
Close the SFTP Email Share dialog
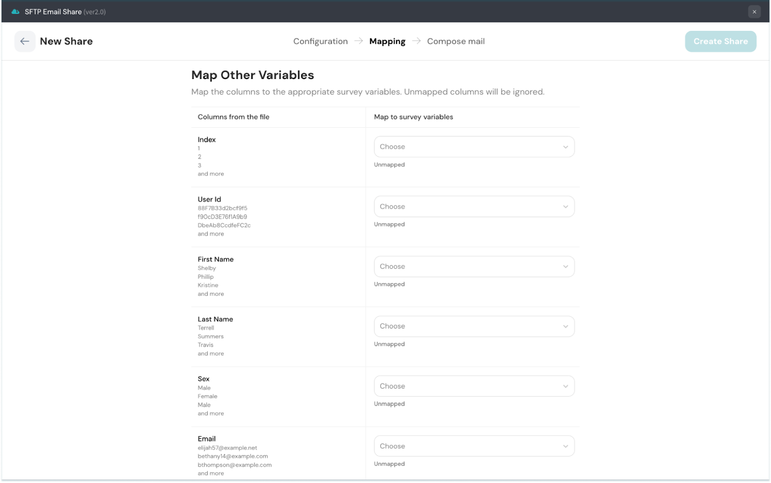point(754,12)
